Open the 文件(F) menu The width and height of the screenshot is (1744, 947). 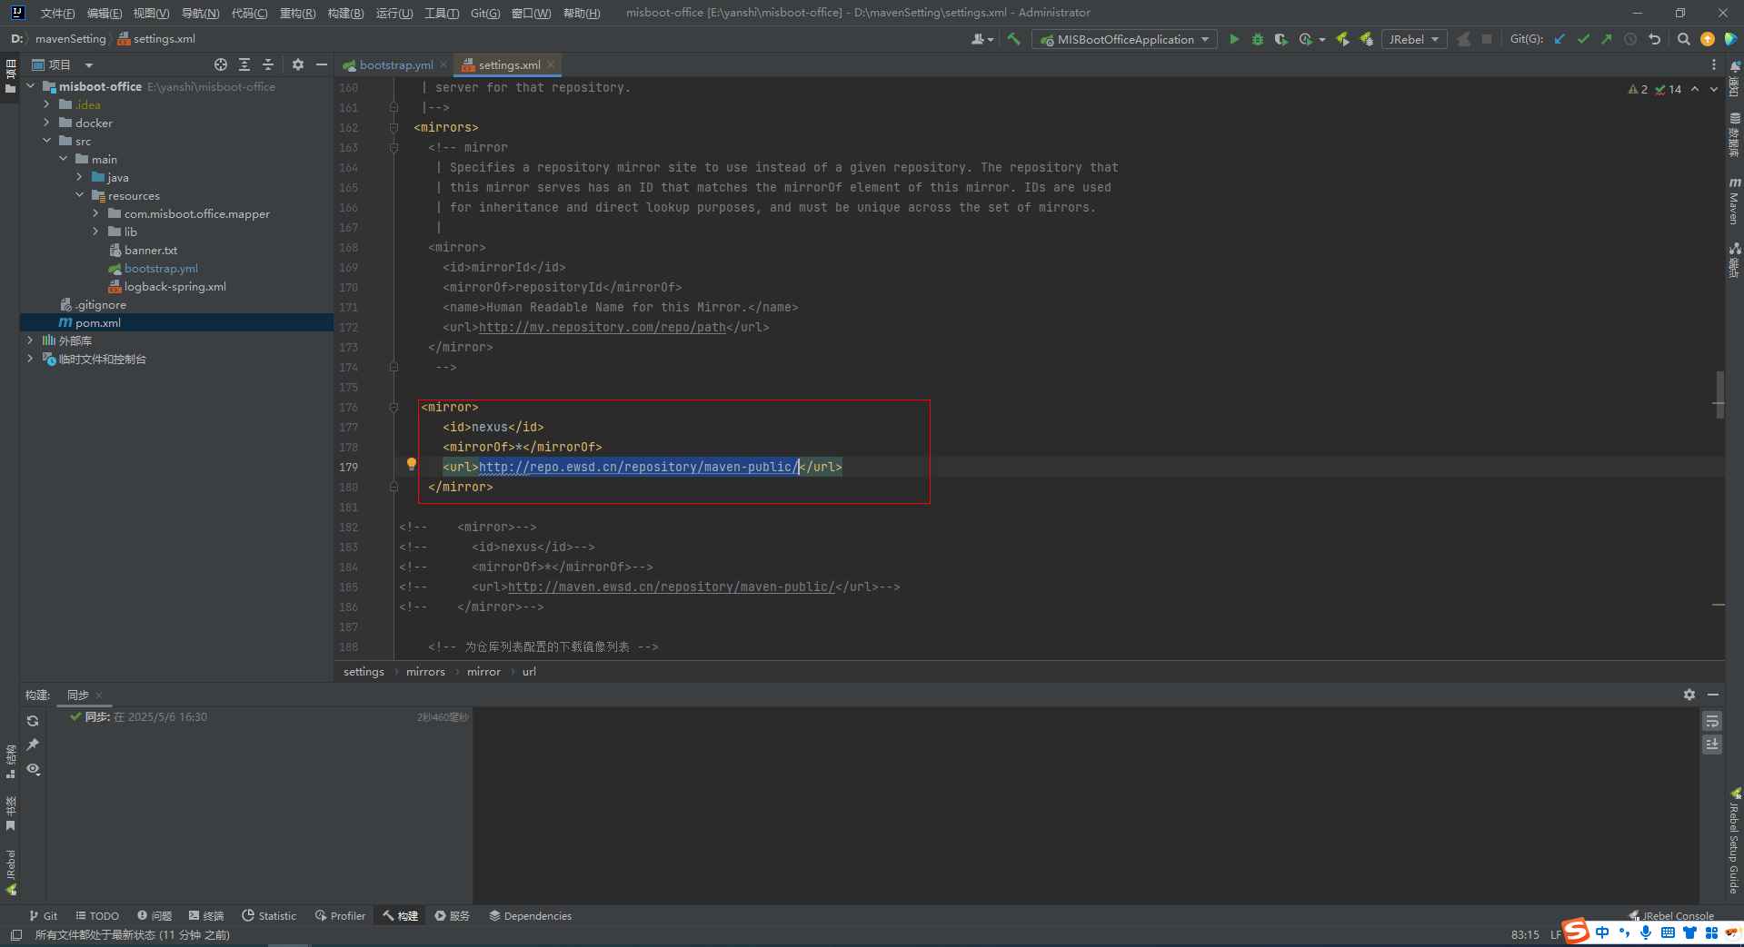57,13
